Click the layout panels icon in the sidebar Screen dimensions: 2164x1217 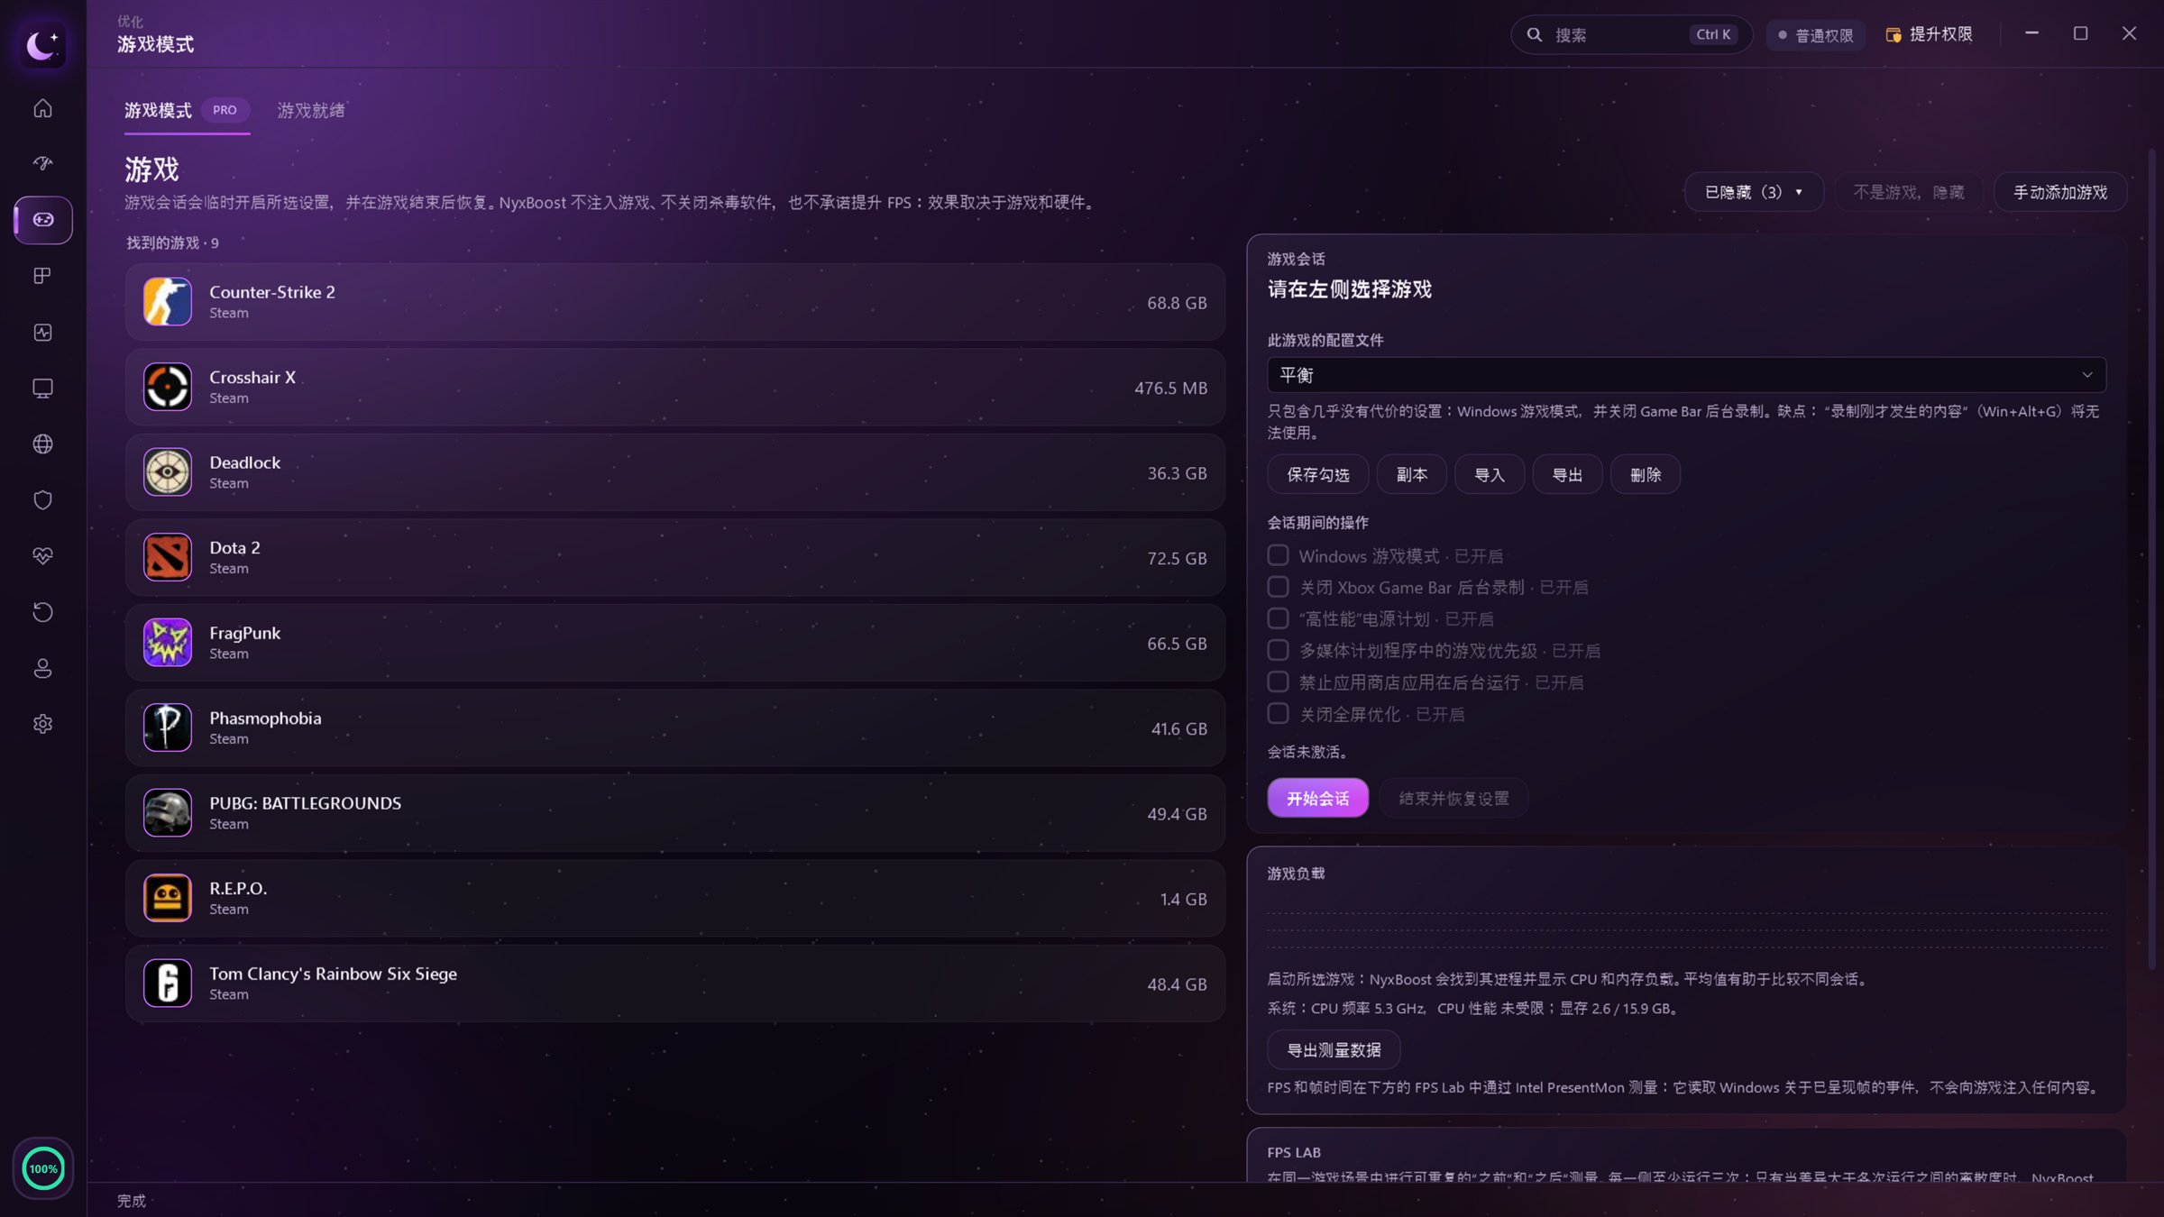point(42,276)
